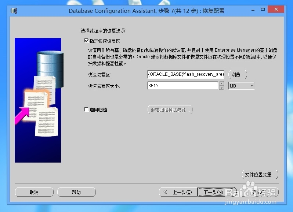
Task: Open the 文件位置变量... dialog
Action: pyautogui.click(x=260, y=175)
